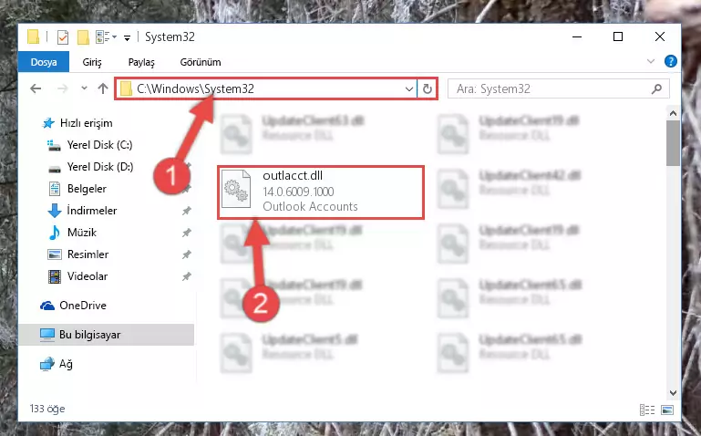Viewport: 701px width, 436px height.
Task: Refresh the System32 folder view
Action: 428,89
